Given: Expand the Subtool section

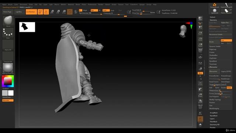Looking at the screenshot, I should point(212,17).
